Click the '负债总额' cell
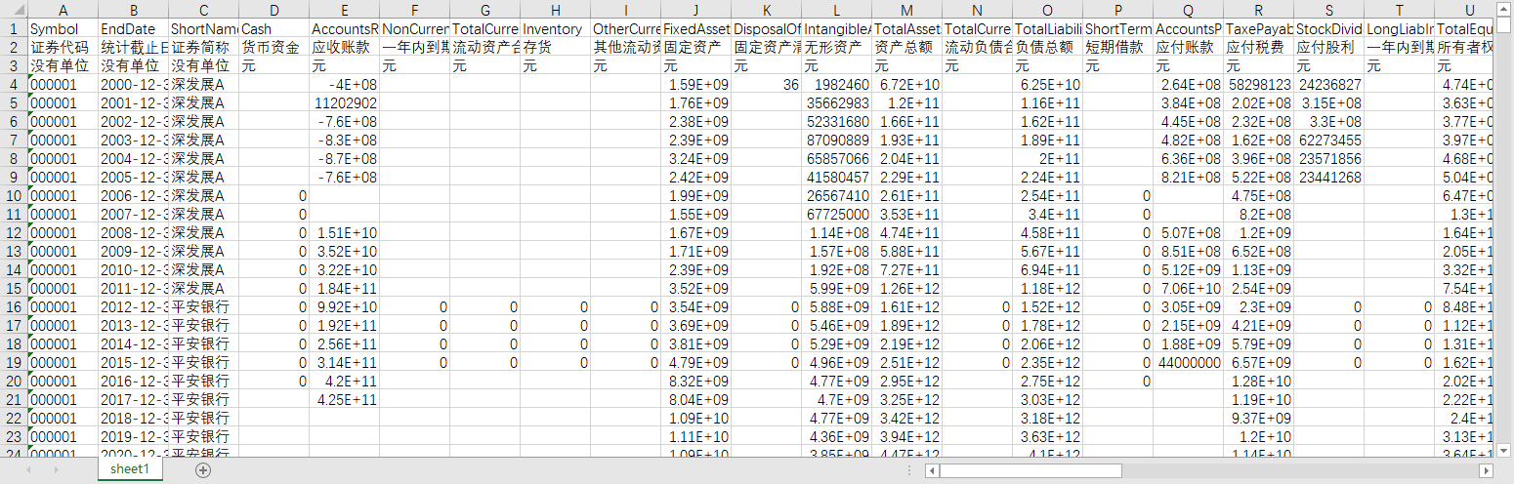1514x484 pixels. pos(1047,48)
